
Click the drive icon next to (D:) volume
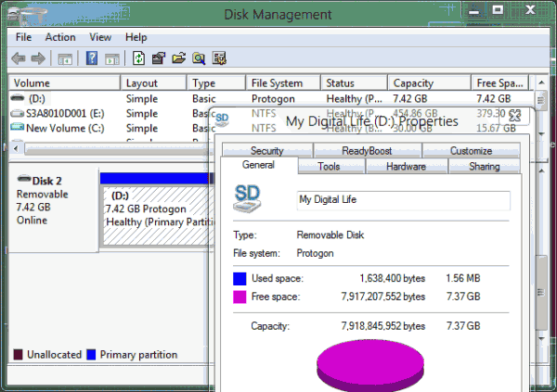[x=18, y=98]
